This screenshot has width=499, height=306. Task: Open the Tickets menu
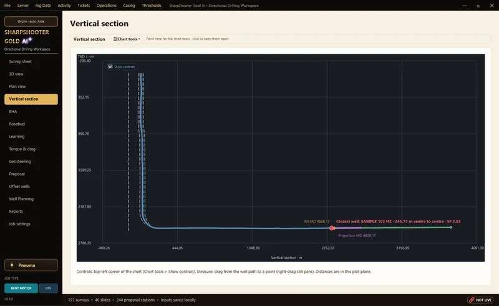click(84, 6)
